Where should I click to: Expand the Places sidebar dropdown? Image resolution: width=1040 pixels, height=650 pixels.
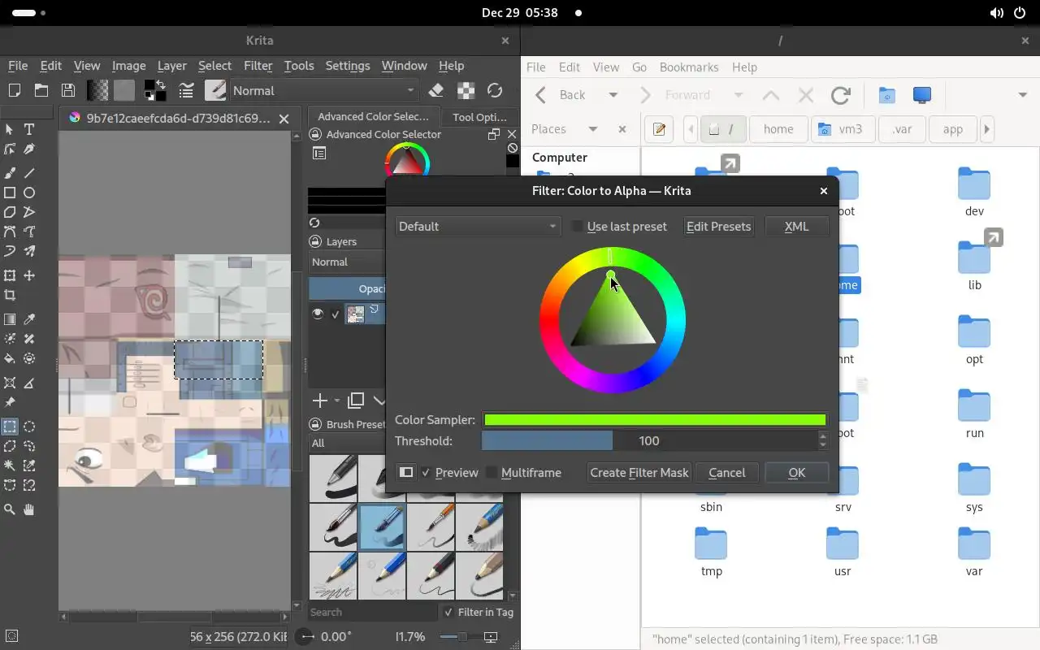click(593, 129)
